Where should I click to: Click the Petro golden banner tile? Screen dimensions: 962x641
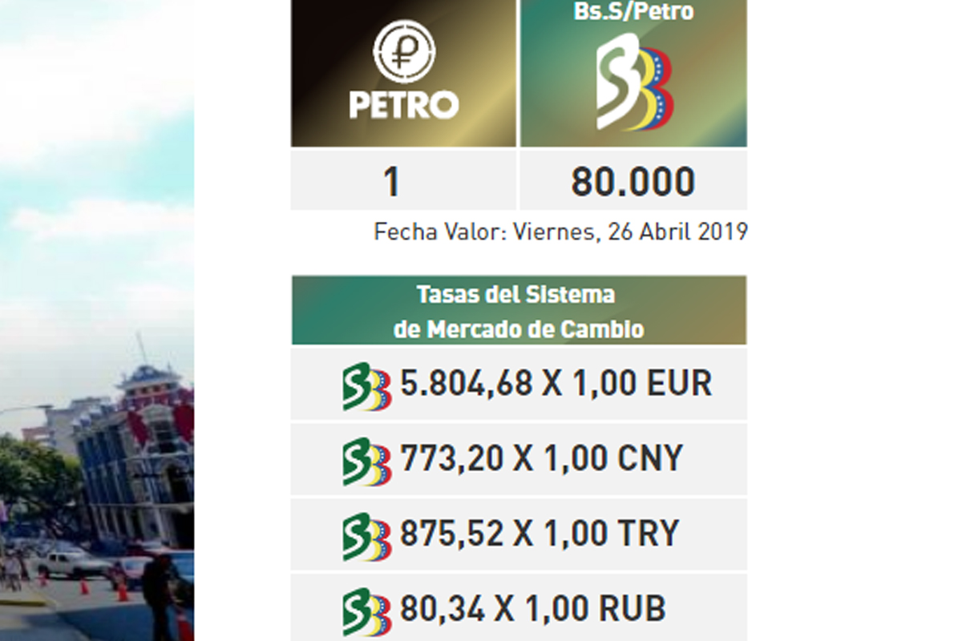[403, 73]
